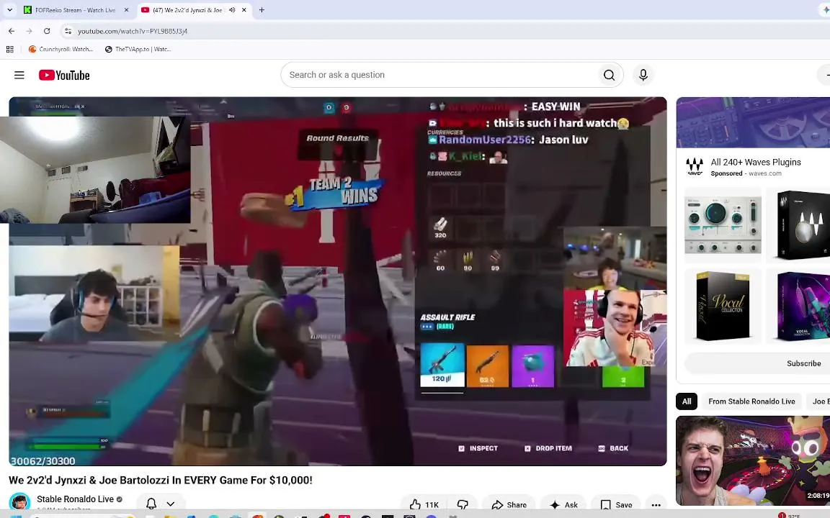
Task: Mute the YouTube tab via speaker icon
Action: pyautogui.click(x=232, y=10)
